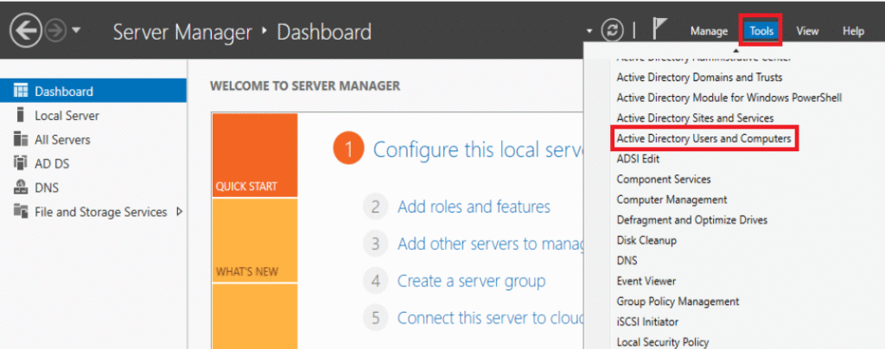Open the Manage menu
The height and width of the screenshot is (349, 885).
(x=709, y=32)
